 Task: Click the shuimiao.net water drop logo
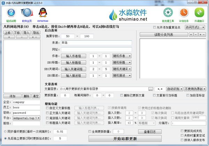coord(115,14)
